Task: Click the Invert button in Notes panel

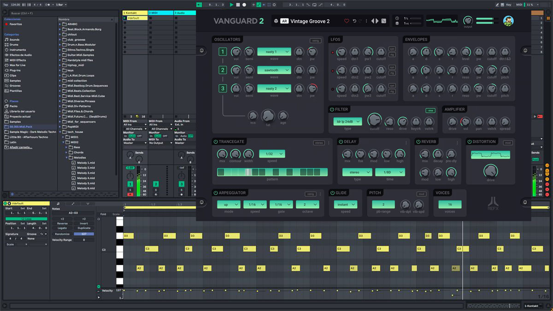Action: [x=84, y=223]
